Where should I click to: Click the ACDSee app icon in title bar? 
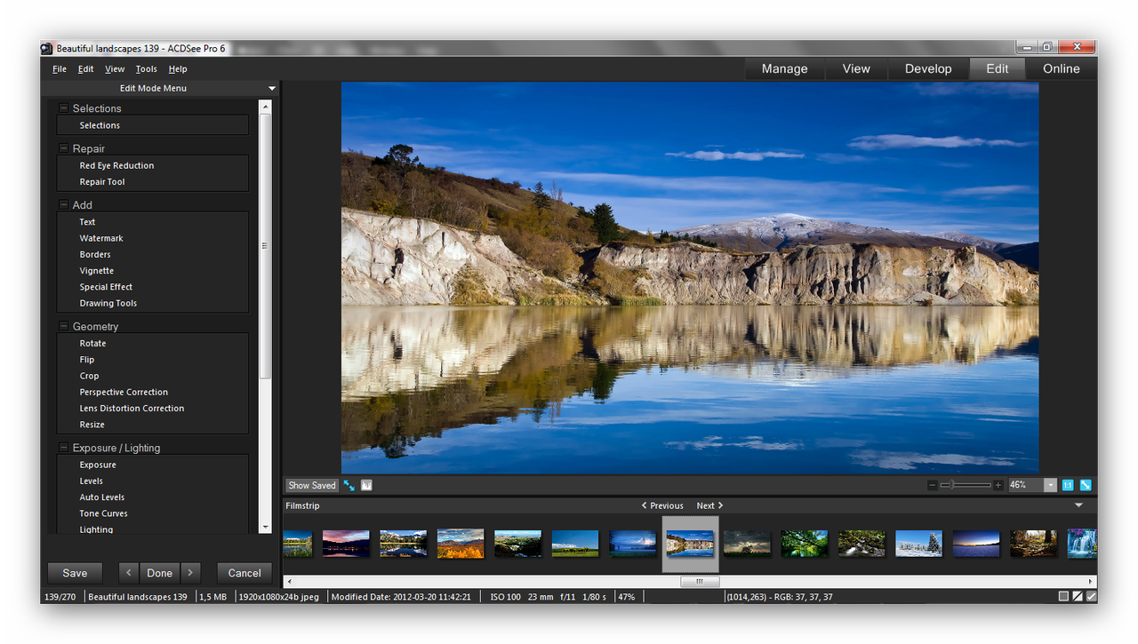[47, 48]
